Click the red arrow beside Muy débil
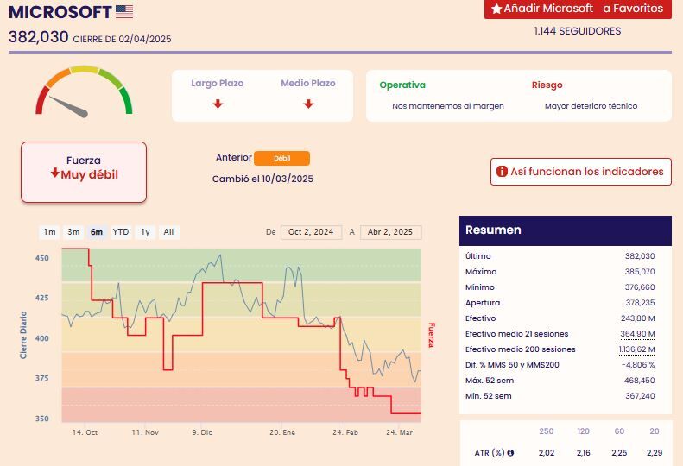Image resolution: width=683 pixels, height=466 pixels. [x=55, y=173]
